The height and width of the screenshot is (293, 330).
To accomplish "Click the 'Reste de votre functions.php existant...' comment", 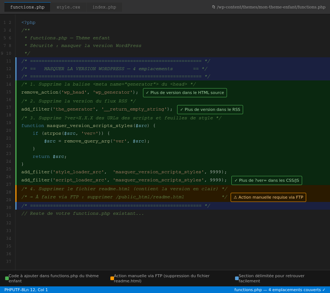I will coord(82,214).
